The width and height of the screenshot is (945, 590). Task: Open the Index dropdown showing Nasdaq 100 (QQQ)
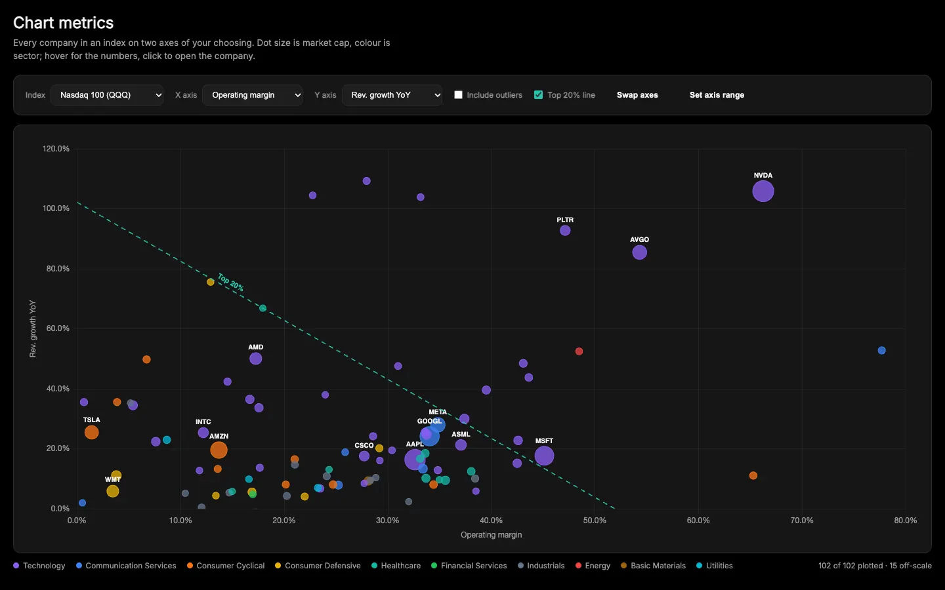tap(107, 95)
